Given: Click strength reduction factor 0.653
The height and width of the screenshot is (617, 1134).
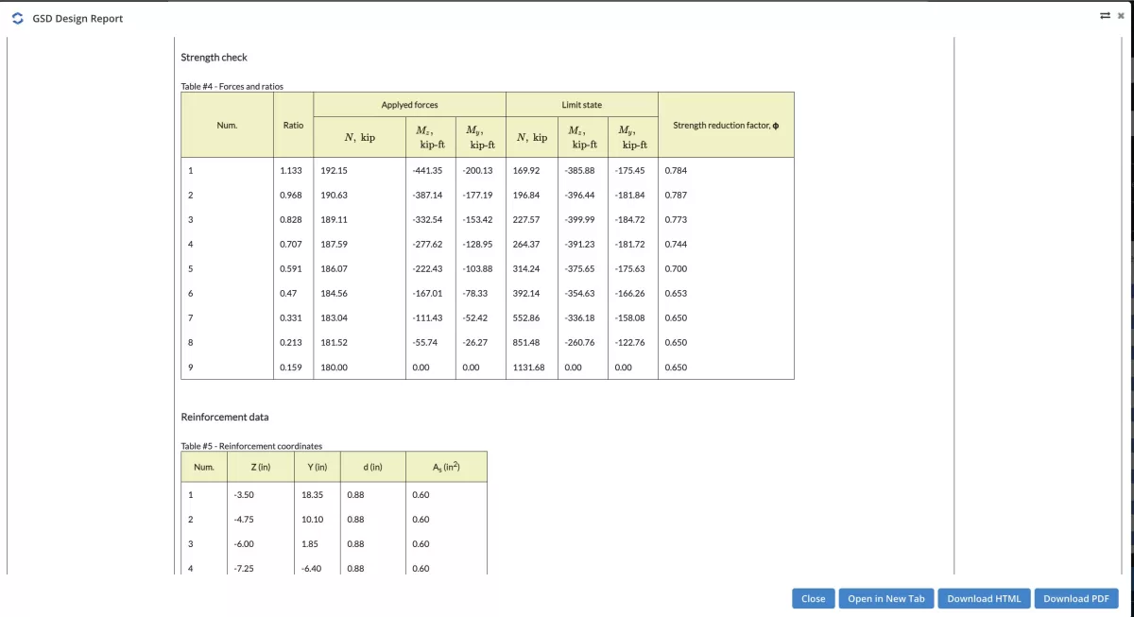Looking at the screenshot, I should [676, 293].
